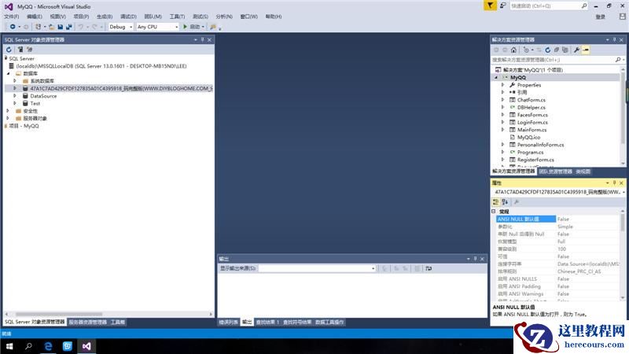This screenshot has width=629, height=354.
Task: Pin the Output panel with pushpin icon
Action: pos(476,259)
